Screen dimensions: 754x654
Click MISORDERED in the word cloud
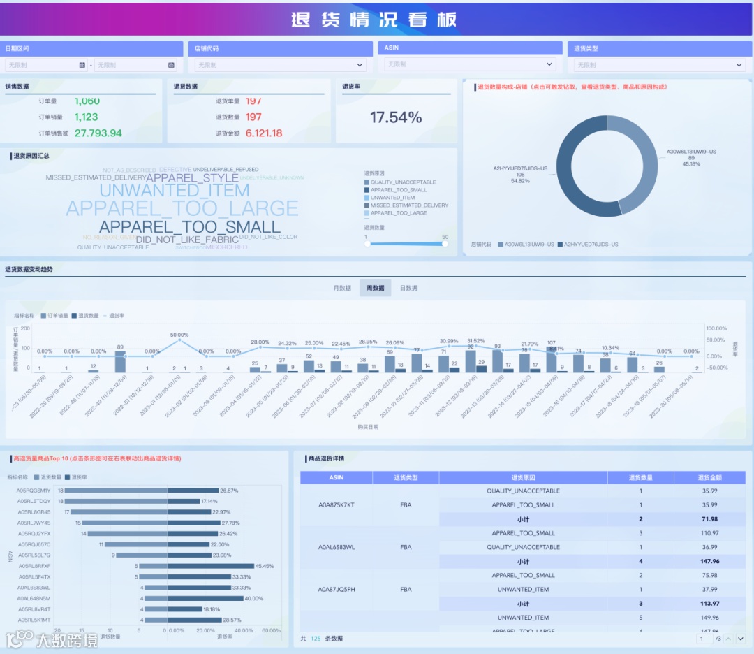tap(226, 247)
